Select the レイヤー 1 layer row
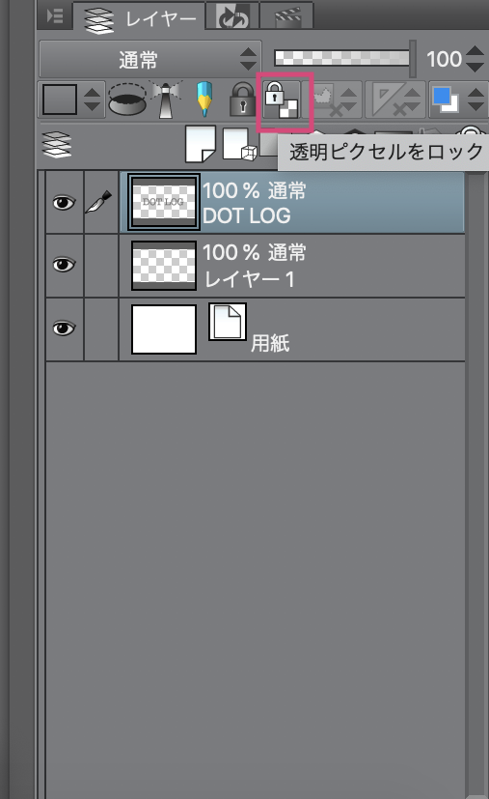 pyautogui.click(x=292, y=266)
